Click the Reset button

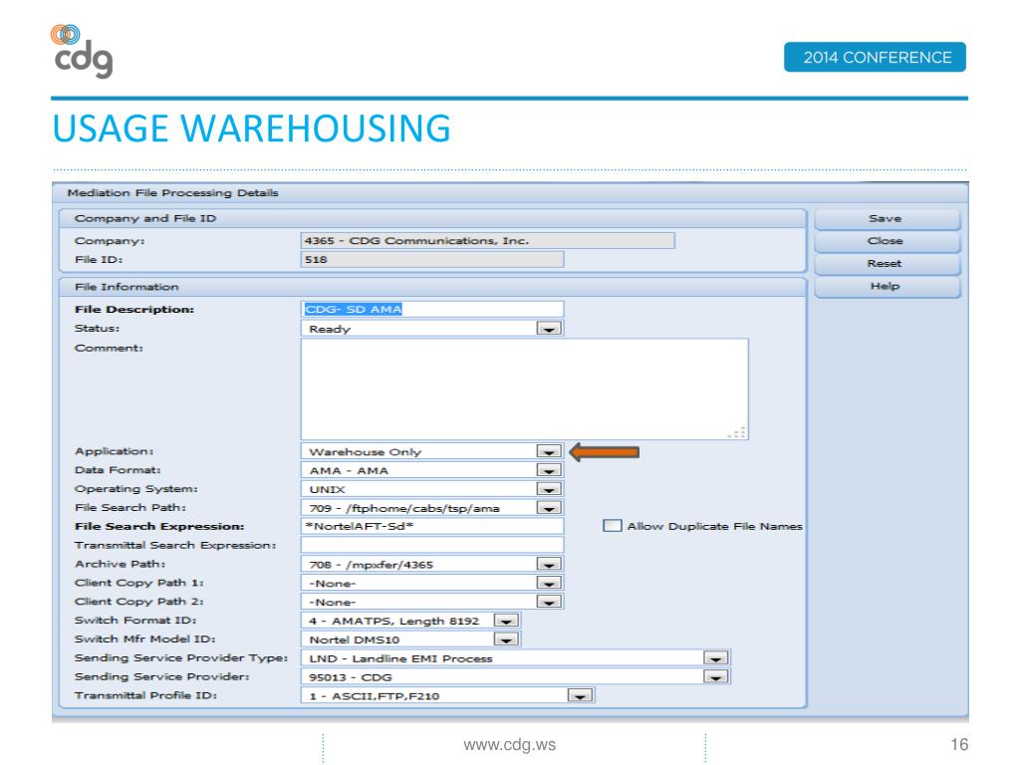tap(887, 264)
